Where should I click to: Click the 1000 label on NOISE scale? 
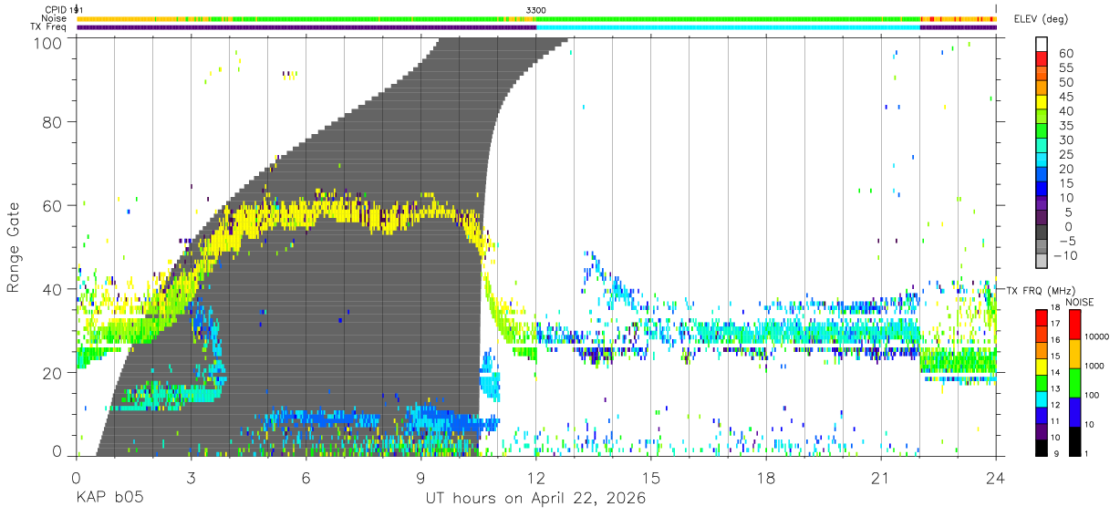1095,367
